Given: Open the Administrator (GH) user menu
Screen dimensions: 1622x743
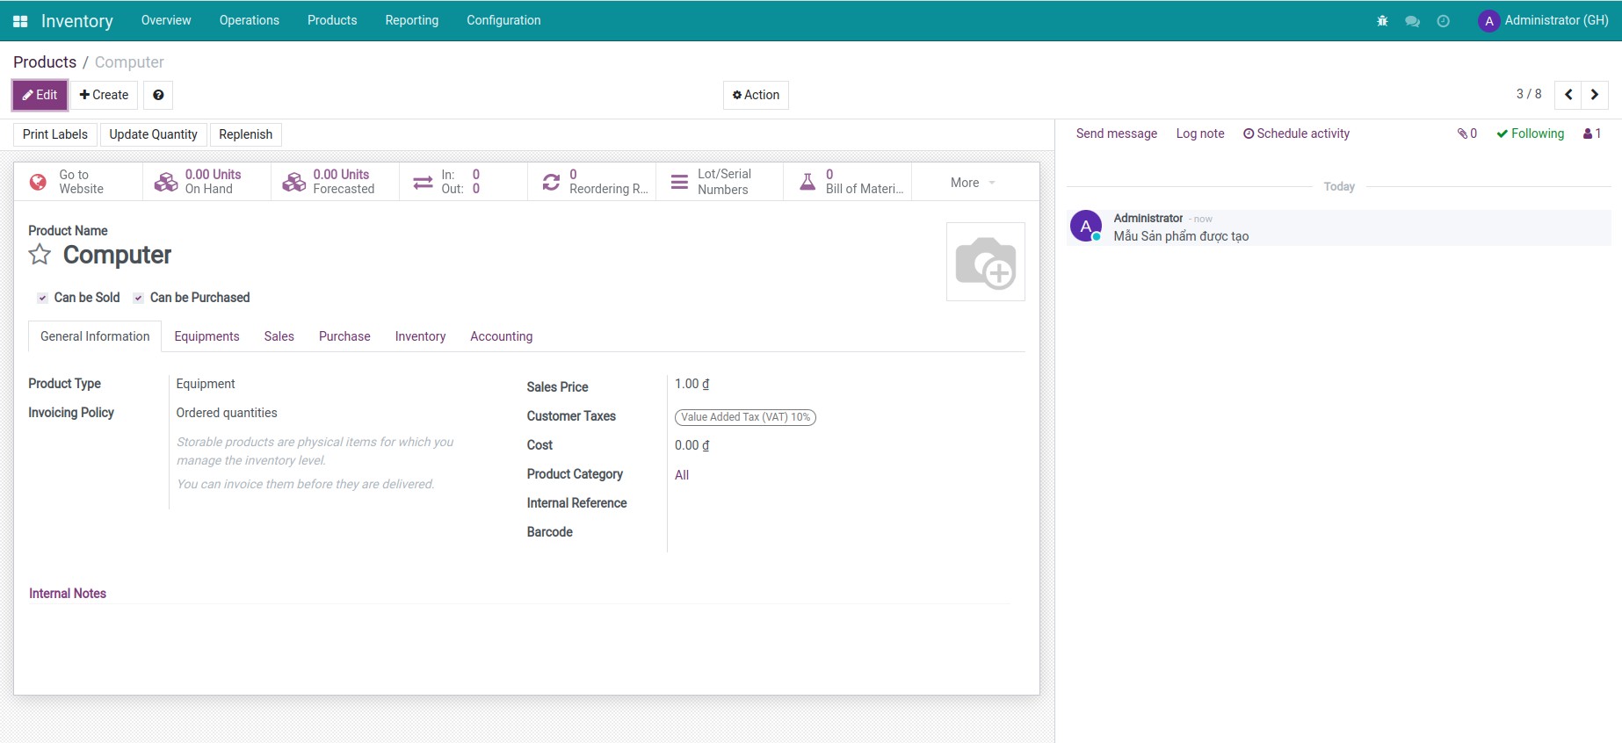Looking at the screenshot, I should 1544,20.
